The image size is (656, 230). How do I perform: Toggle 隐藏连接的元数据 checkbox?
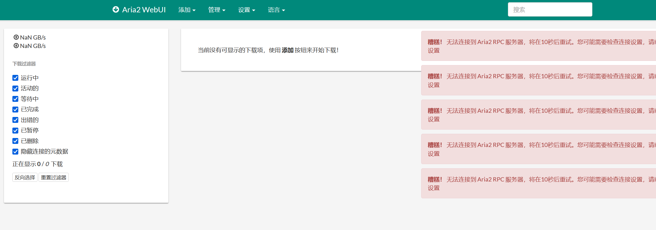(x=15, y=151)
